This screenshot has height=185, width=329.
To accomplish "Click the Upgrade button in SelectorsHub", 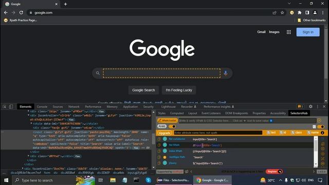I will (x=164, y=133).
